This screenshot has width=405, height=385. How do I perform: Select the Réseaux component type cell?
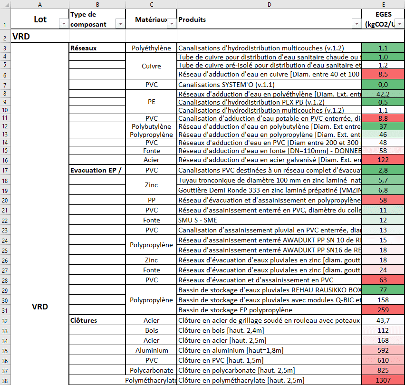click(97, 48)
